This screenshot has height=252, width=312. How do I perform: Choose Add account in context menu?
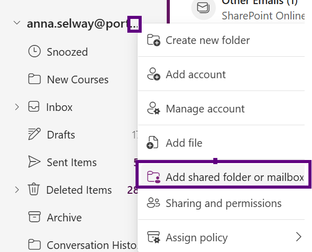pyautogui.click(x=195, y=75)
